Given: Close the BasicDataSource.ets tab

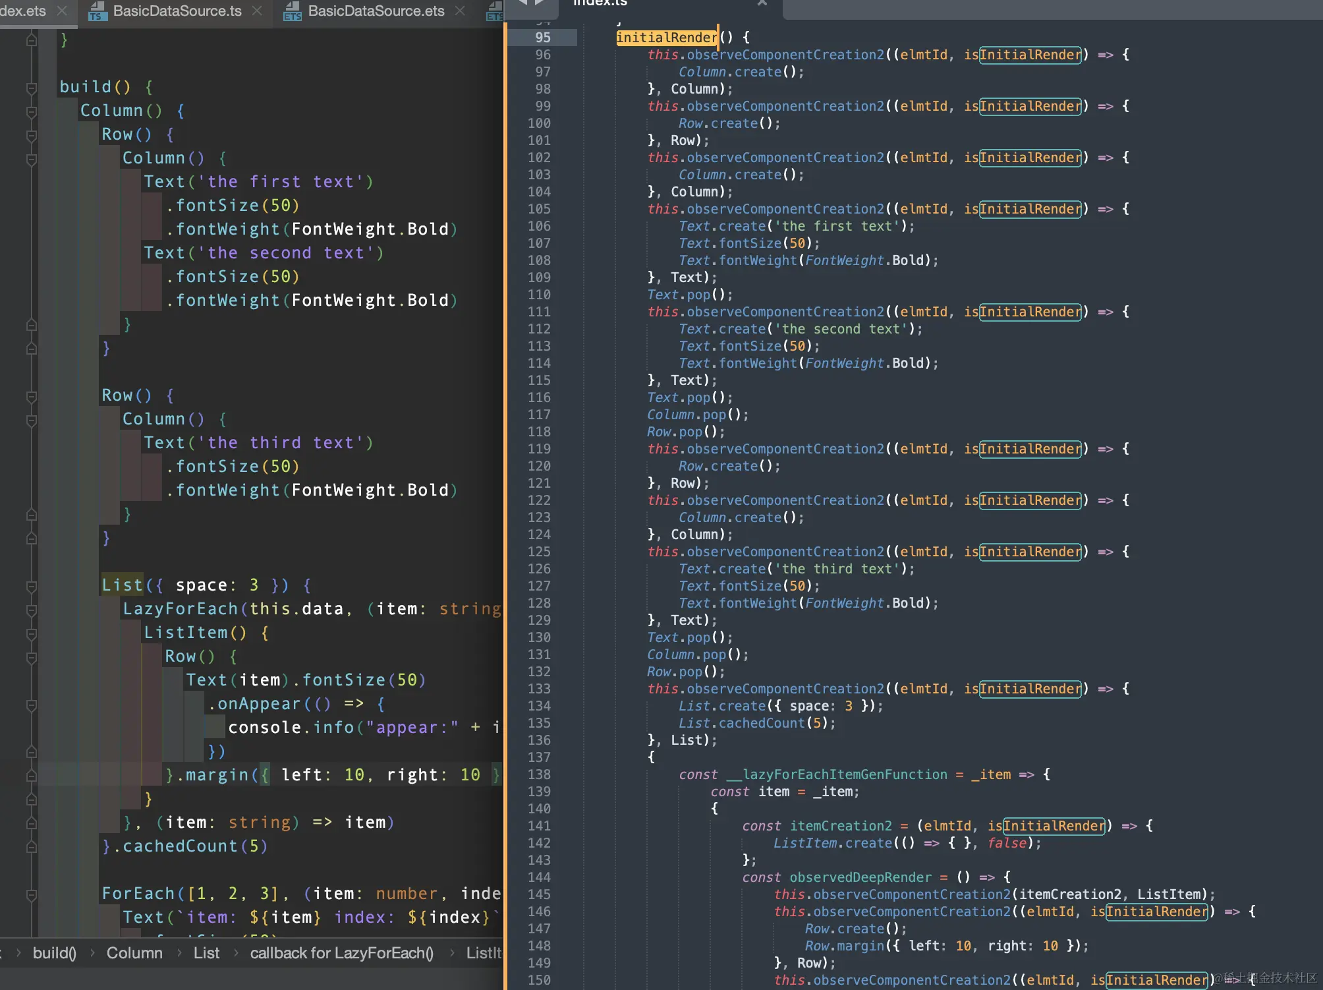Looking at the screenshot, I should (460, 11).
